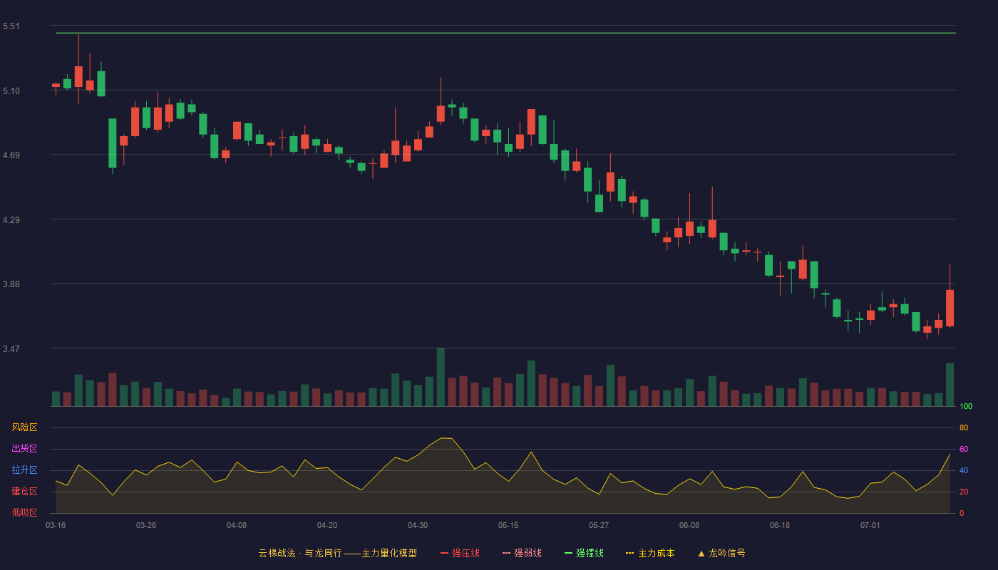998x570 pixels.
Task: Click the big green candlestick near 03-26
Action: pos(112,143)
